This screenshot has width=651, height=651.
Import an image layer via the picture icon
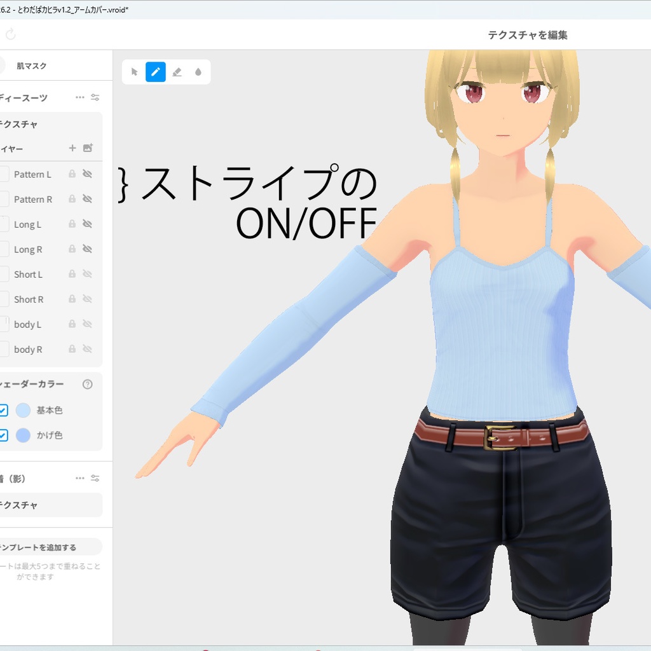(90, 148)
